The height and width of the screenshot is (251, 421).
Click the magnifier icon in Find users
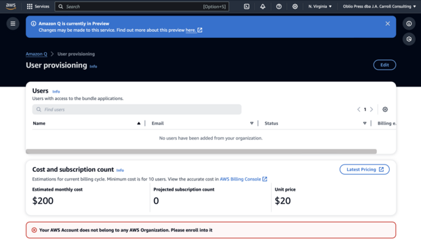(x=39, y=110)
